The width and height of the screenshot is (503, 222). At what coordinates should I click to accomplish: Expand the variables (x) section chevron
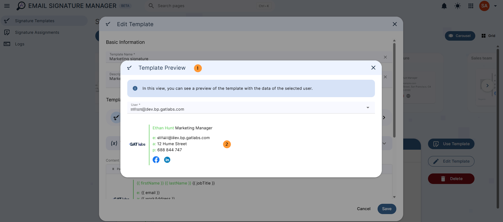[384, 143]
